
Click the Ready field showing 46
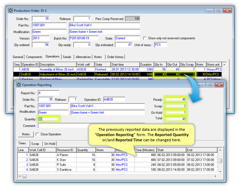point(176,100)
